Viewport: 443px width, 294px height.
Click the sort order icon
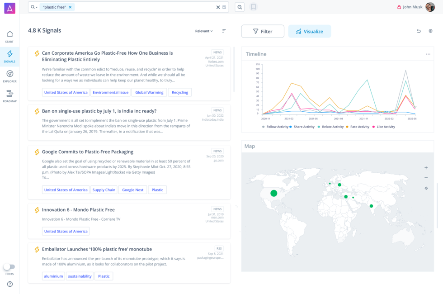pyautogui.click(x=224, y=31)
